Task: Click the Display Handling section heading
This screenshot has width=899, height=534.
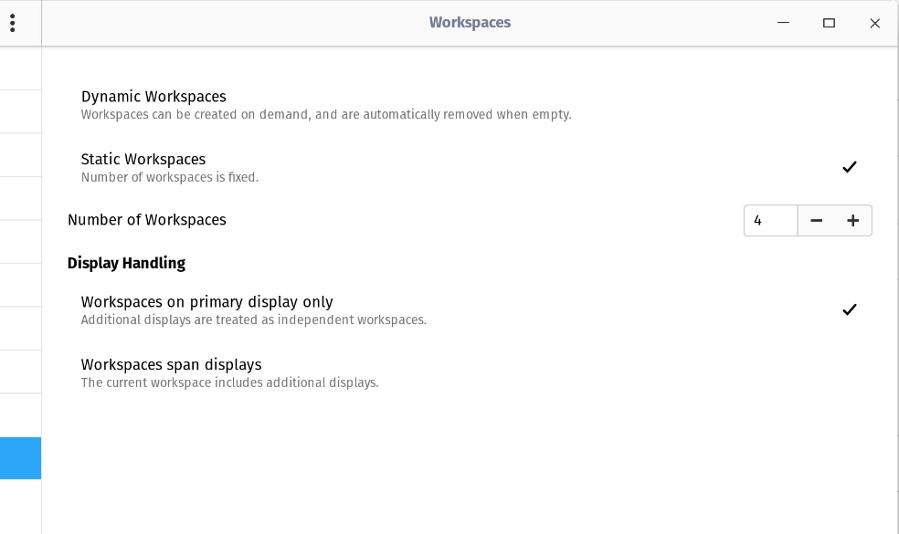Action: point(126,263)
